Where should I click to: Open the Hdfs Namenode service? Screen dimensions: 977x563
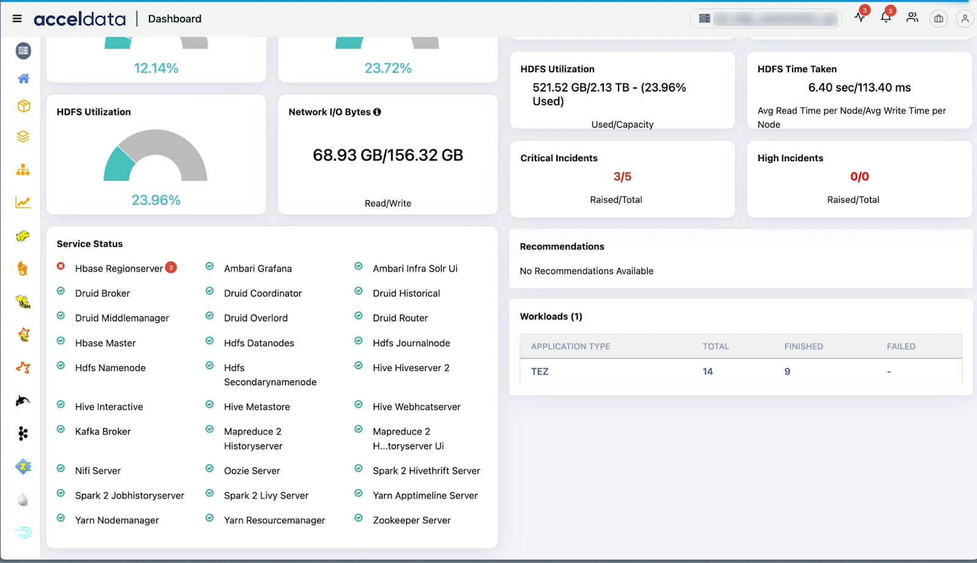coord(111,368)
